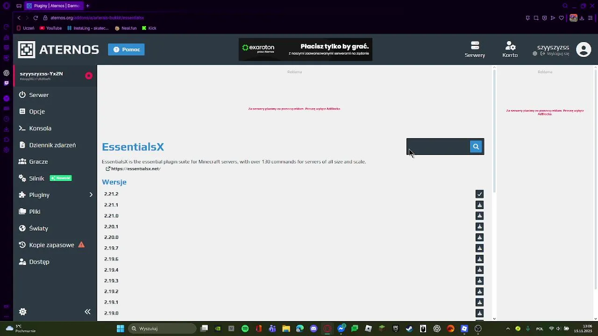Click the search magnifier button
Screen dimensions: 598x336
click(476, 147)
